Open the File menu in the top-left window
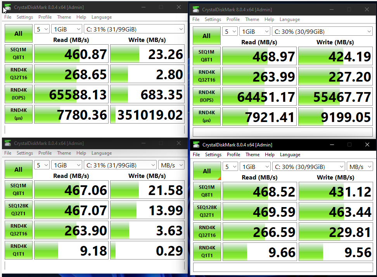Viewport: 377px width, 277px height. (8, 17)
